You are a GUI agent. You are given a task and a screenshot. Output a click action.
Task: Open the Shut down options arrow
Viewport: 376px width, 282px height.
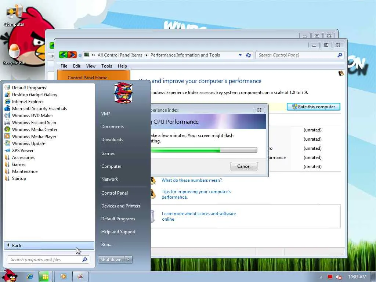click(128, 260)
